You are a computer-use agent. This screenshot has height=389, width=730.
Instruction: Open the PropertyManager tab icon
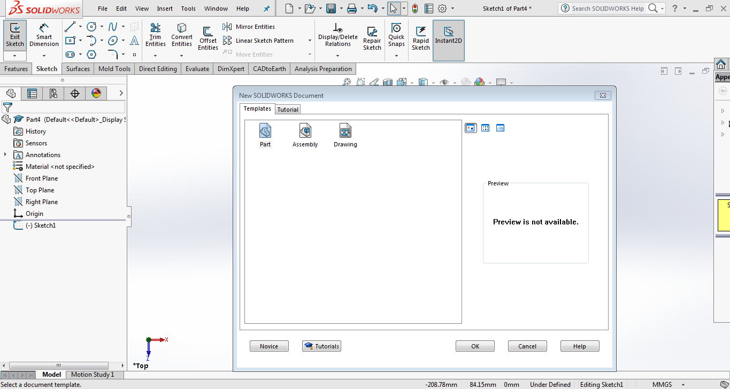coord(32,94)
